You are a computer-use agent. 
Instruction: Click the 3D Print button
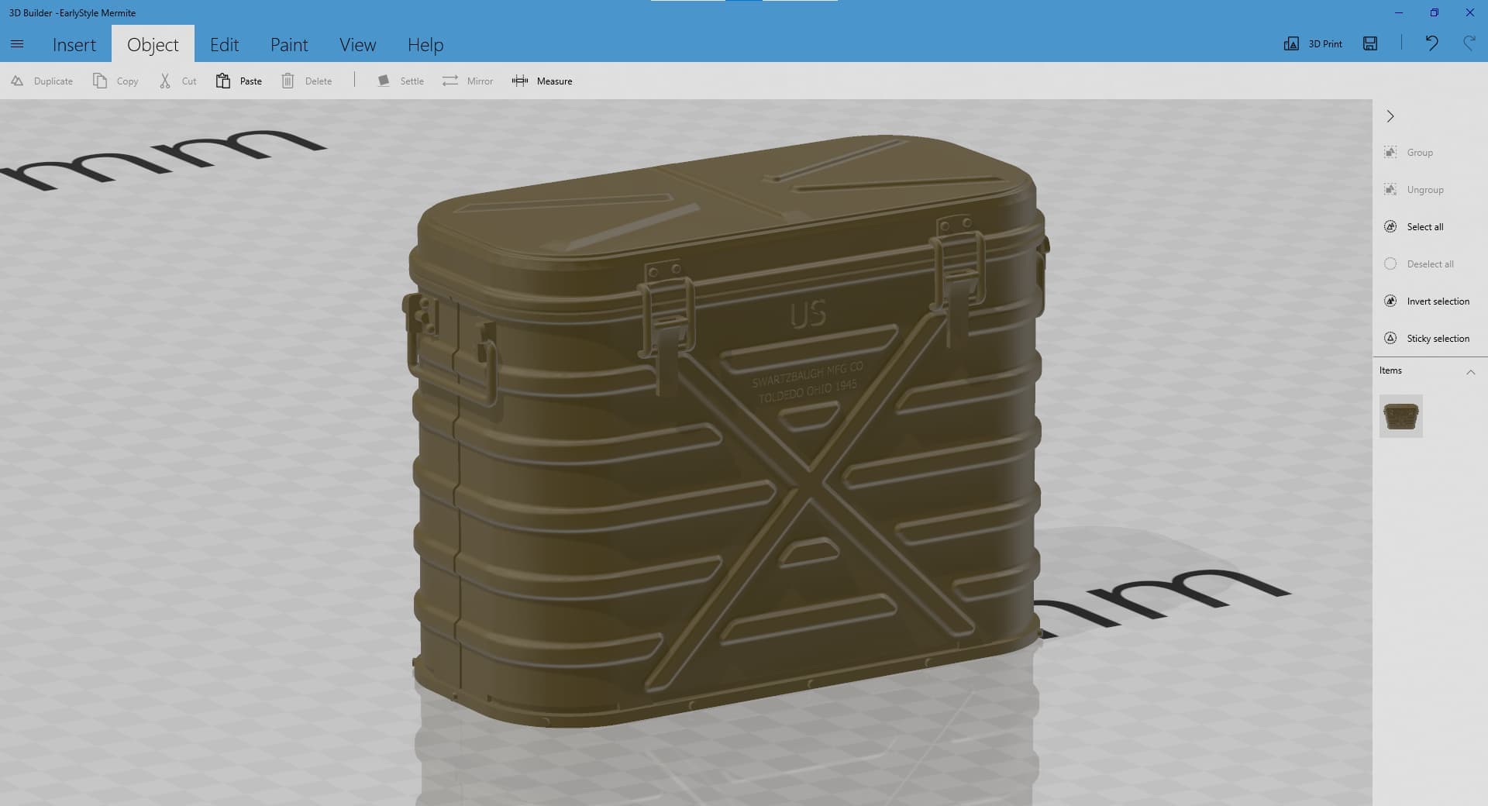[1314, 43]
